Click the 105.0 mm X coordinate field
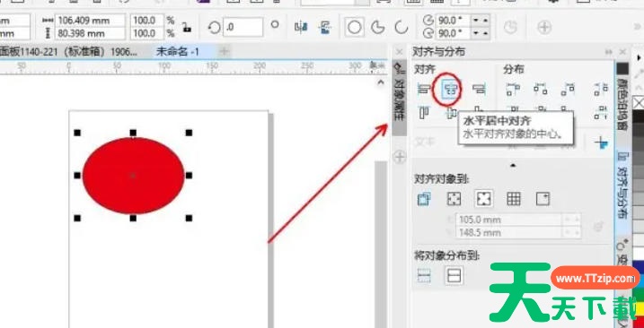The image size is (644, 328). coord(508,220)
